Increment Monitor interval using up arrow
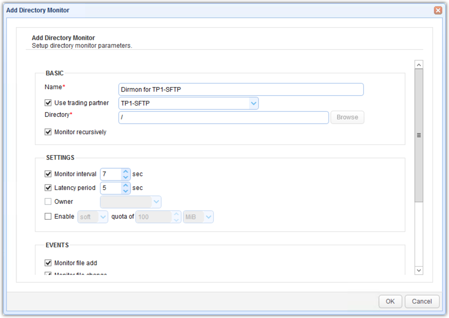The image size is (449, 318). (126, 171)
